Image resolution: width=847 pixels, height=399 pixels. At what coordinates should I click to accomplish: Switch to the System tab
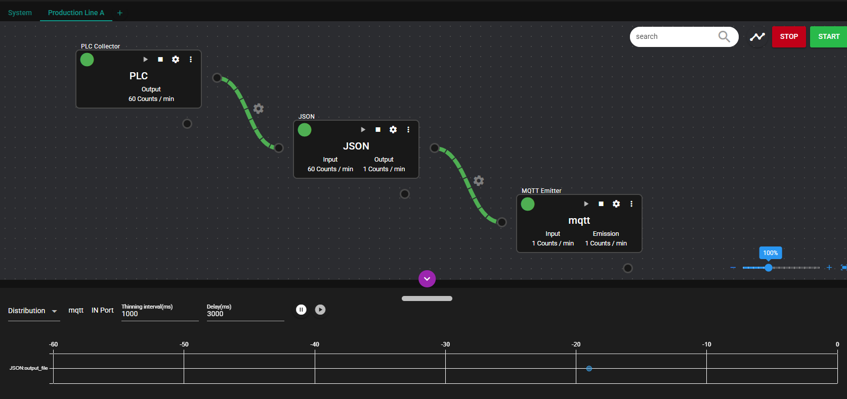click(x=20, y=13)
